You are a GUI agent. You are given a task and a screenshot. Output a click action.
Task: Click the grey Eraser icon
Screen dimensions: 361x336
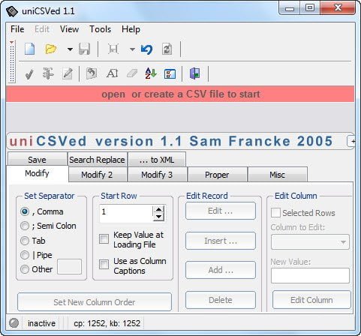point(132,73)
